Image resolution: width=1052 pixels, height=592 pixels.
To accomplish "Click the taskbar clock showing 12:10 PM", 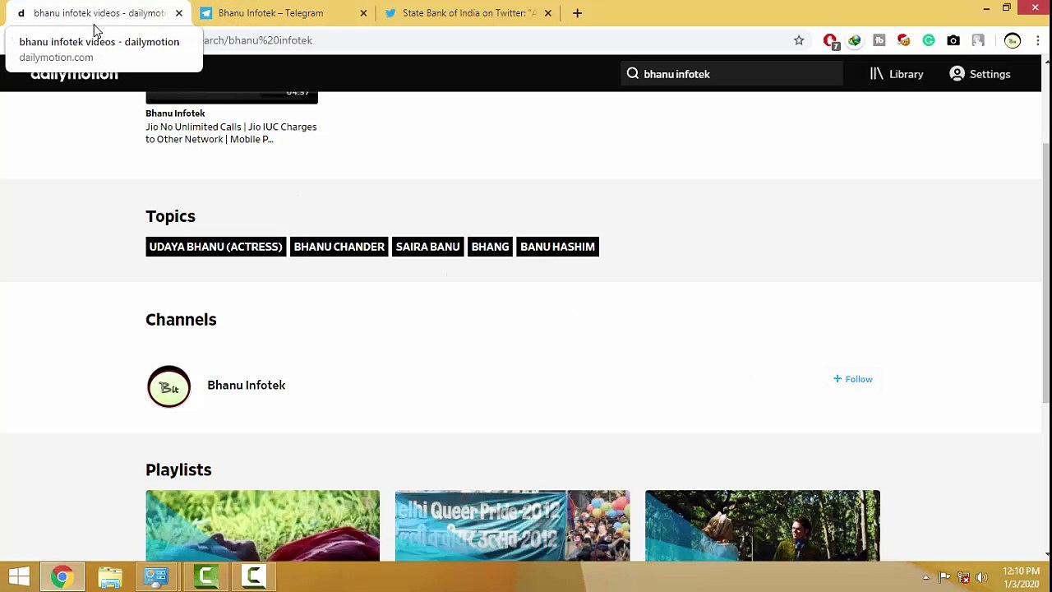I will click(x=1021, y=577).
